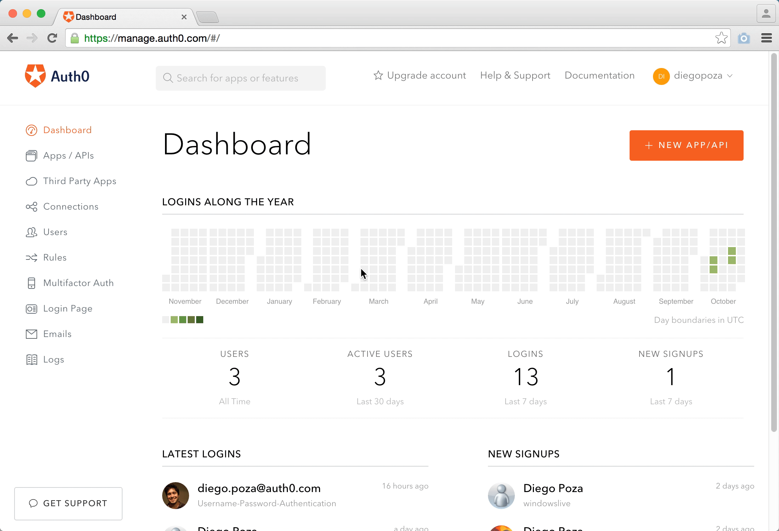The width and height of the screenshot is (779, 531).
Task: Click the darkest green legend swatch
Action: click(200, 320)
